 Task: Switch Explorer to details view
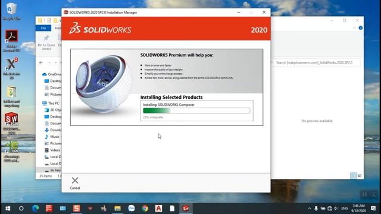pyautogui.click(x=353, y=175)
